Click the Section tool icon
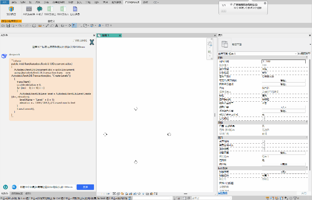The width and height of the screenshot is (312, 200). pos(69,25)
